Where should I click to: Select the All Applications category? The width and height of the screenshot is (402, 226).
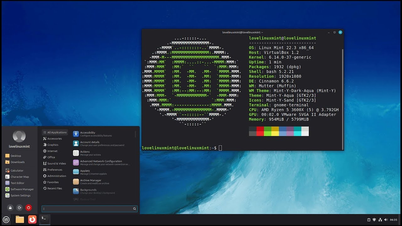point(55,132)
